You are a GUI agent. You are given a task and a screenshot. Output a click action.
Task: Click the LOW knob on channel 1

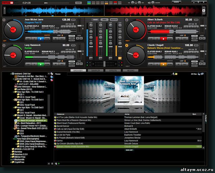coord(91,44)
